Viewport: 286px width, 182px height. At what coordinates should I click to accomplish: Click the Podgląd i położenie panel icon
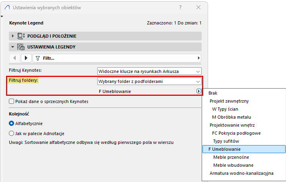[x=21, y=36]
